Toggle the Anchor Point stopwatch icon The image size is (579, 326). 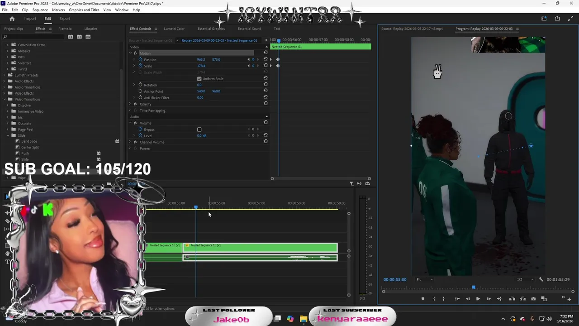140,91
